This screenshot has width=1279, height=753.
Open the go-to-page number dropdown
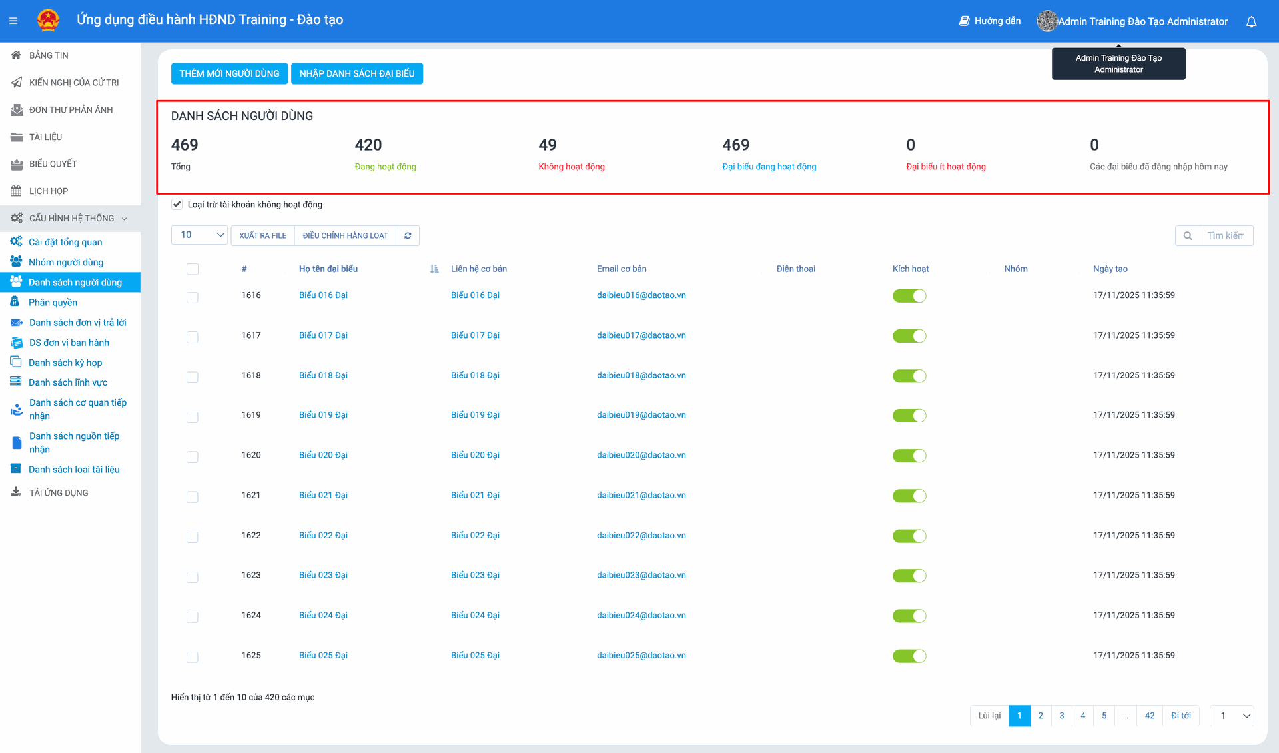tap(1232, 716)
